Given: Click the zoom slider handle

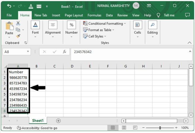Looking at the screenshot, I should 160,128.
